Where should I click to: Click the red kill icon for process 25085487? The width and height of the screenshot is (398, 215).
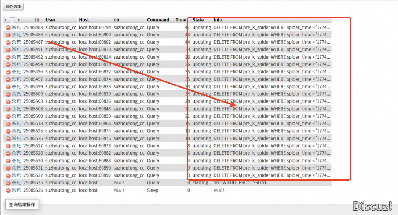tap(8, 42)
